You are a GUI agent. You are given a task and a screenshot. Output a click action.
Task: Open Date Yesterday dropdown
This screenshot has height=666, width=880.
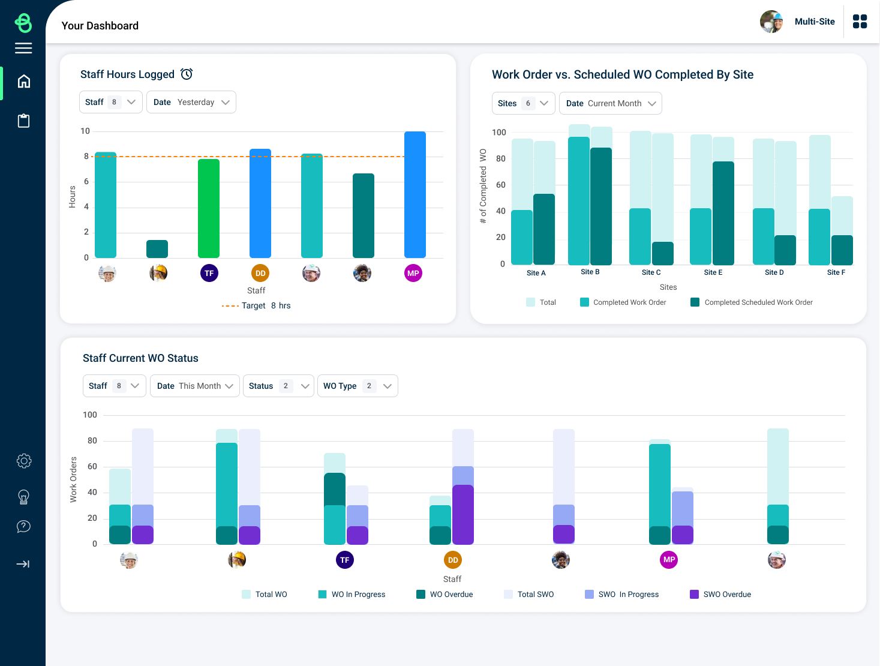[x=191, y=102]
